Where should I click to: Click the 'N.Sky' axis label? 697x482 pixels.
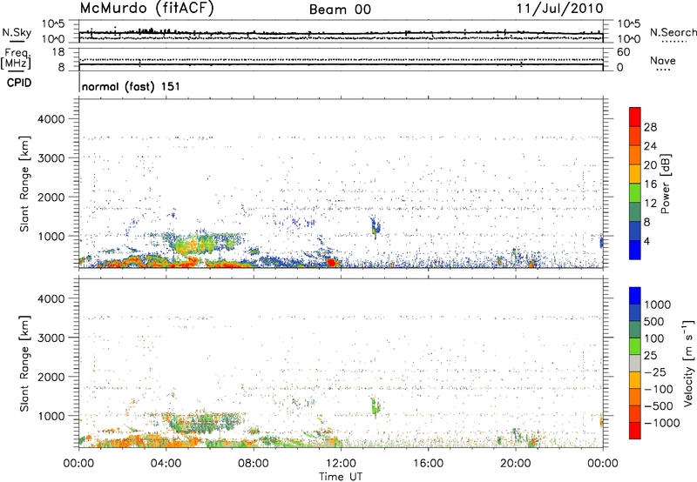[x=17, y=32]
